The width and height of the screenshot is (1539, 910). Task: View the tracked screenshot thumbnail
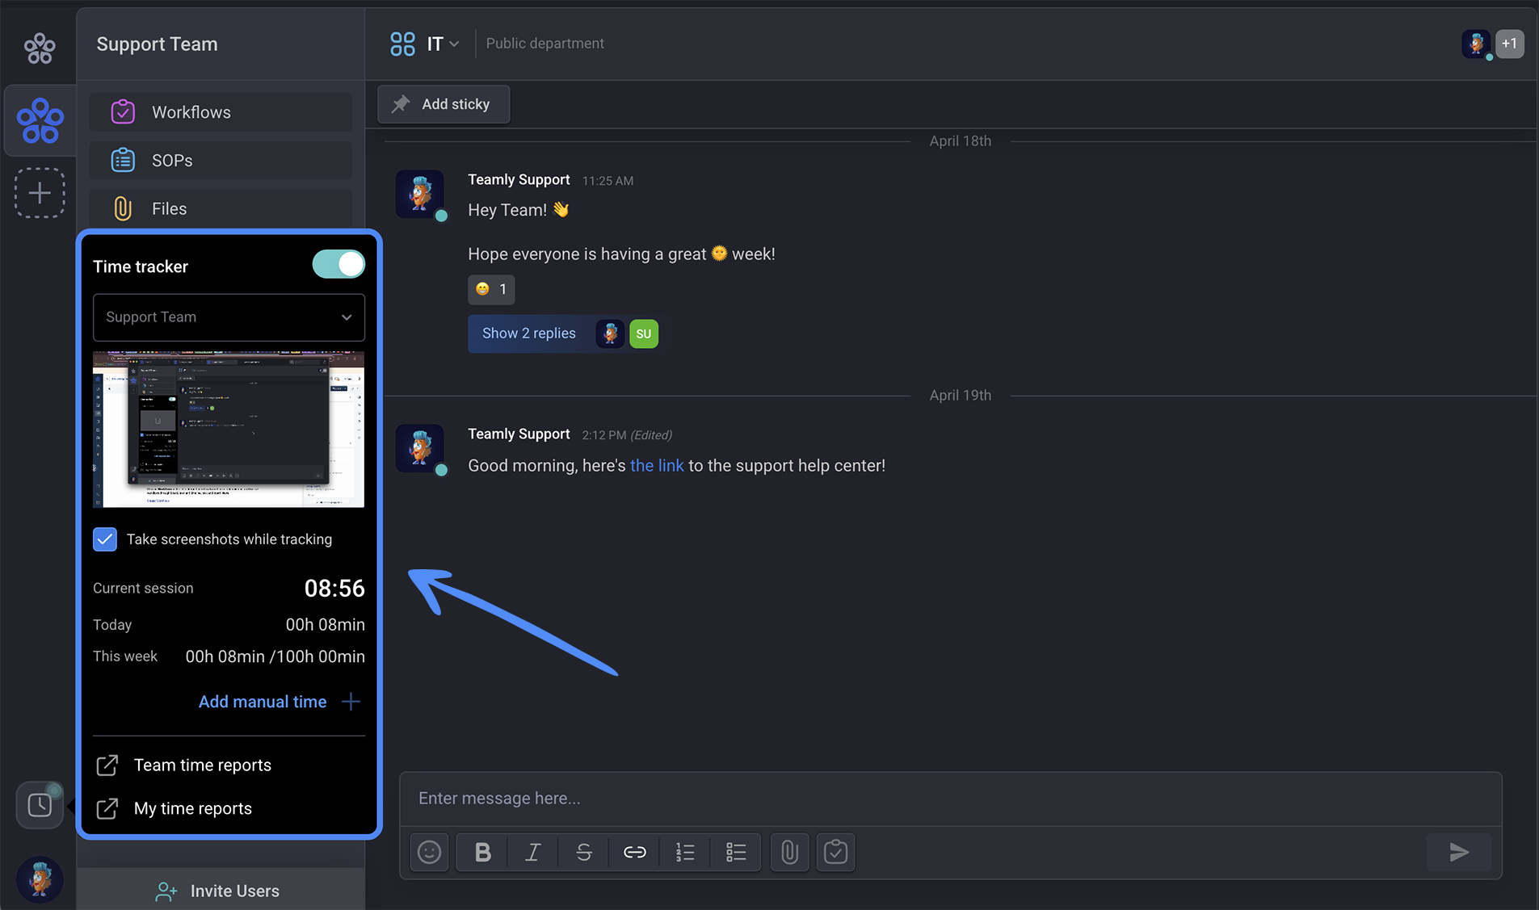tap(229, 430)
